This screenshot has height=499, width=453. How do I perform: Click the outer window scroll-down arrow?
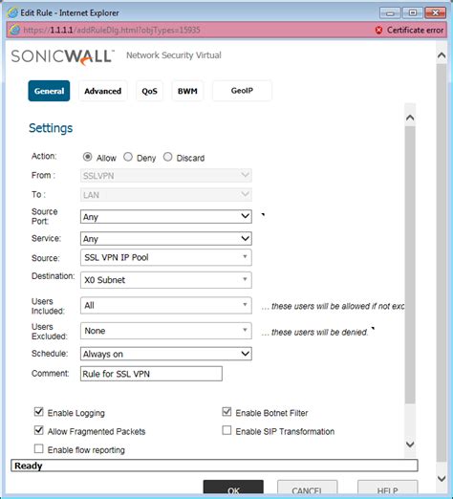tap(442, 478)
